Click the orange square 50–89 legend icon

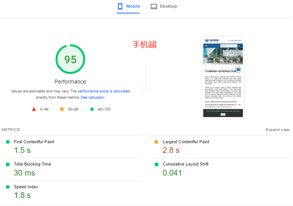(62, 109)
